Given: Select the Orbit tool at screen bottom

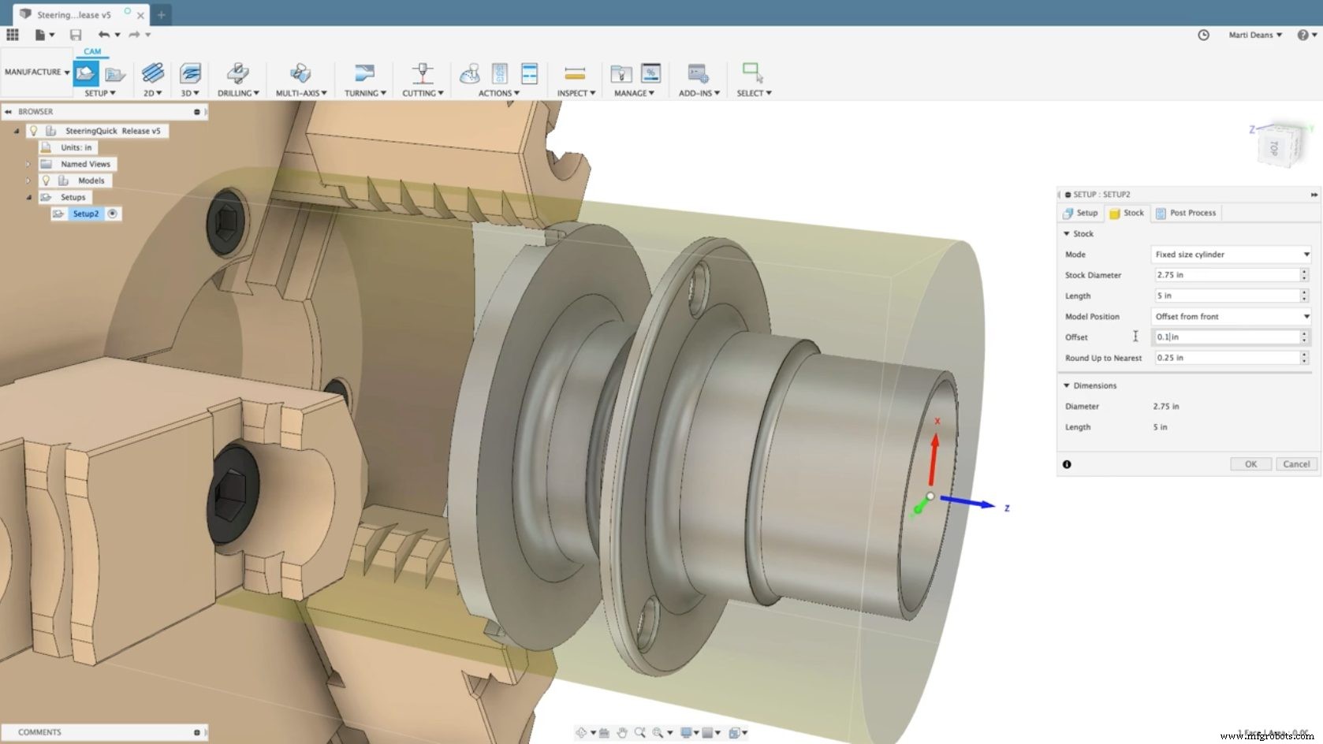Looking at the screenshot, I should click(582, 732).
